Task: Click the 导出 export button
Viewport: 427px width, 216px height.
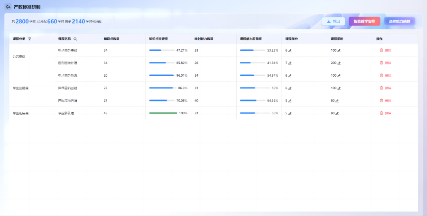Action: tap(333, 21)
